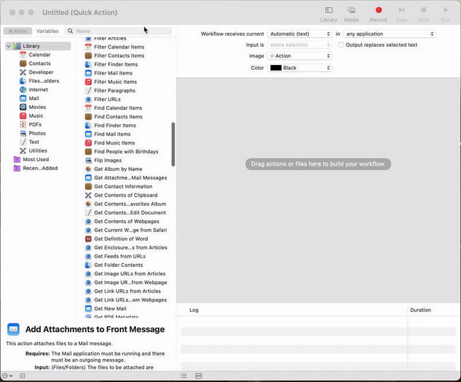The height and width of the screenshot is (382, 461).
Task: Click the Duration column header
Action: click(420, 310)
